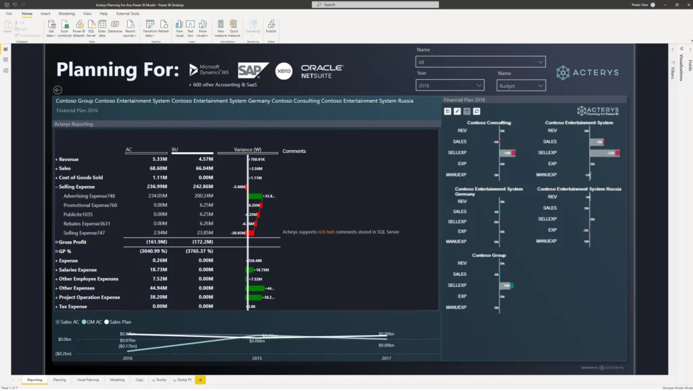Click the Get data icon

click(51, 24)
